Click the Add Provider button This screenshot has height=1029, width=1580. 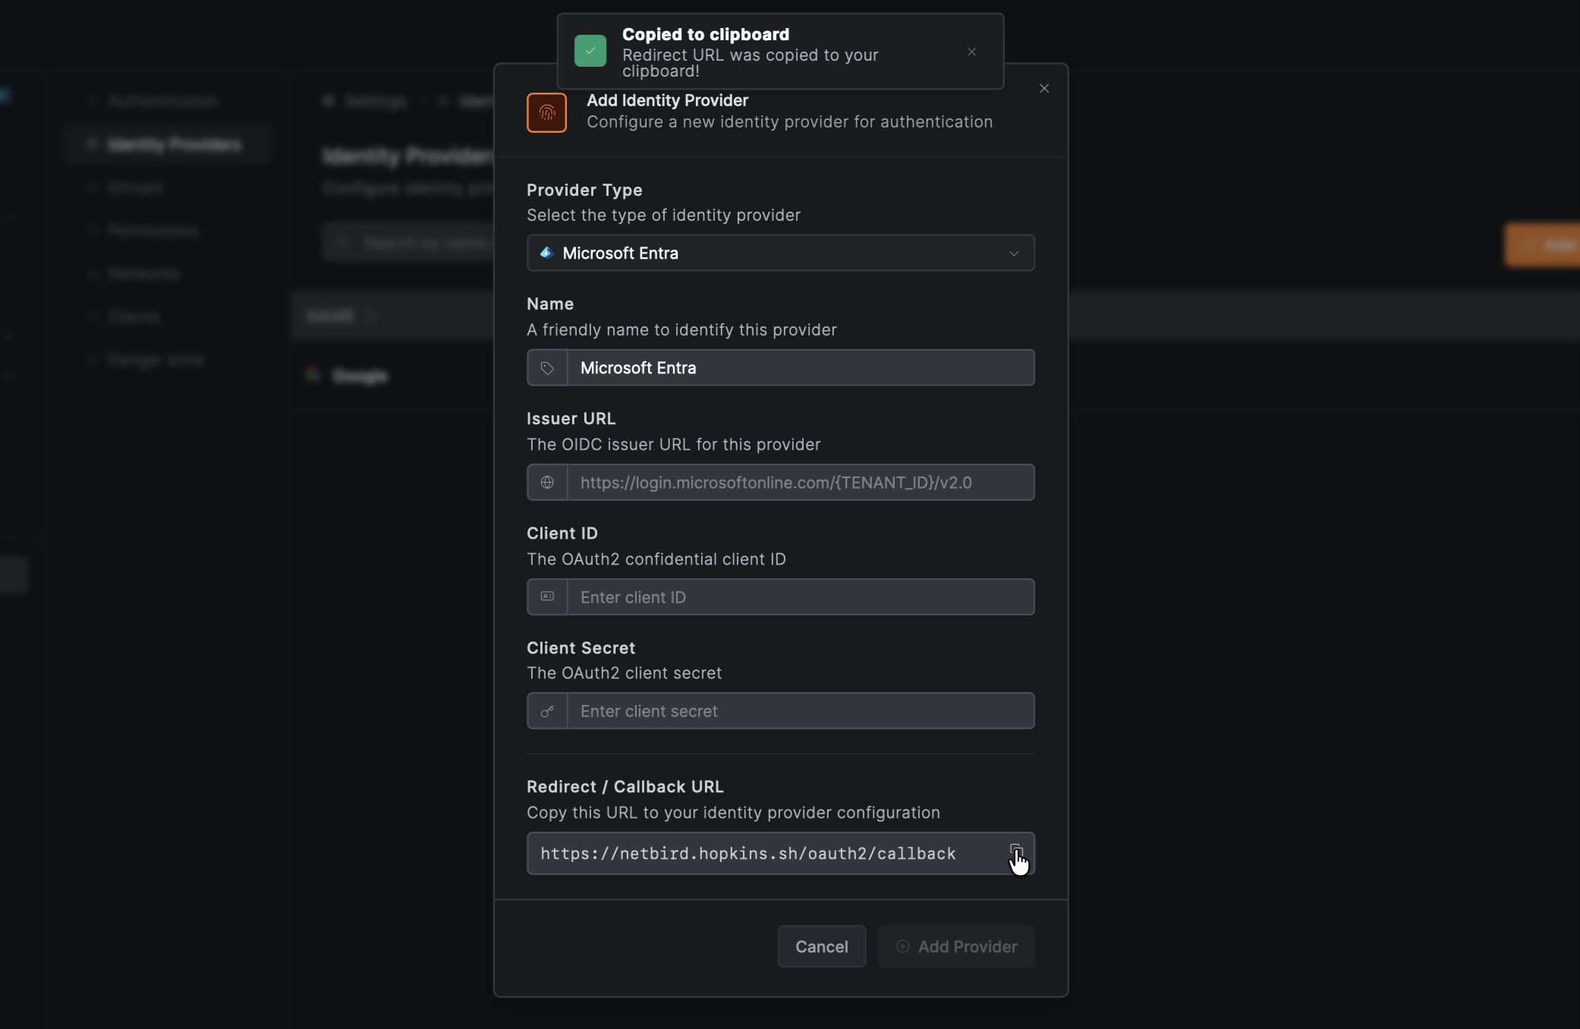tap(955, 946)
